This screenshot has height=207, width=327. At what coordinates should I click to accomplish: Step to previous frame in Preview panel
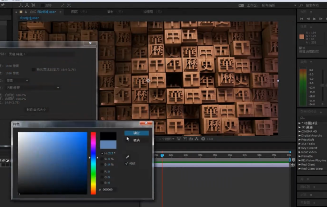pos(308,19)
